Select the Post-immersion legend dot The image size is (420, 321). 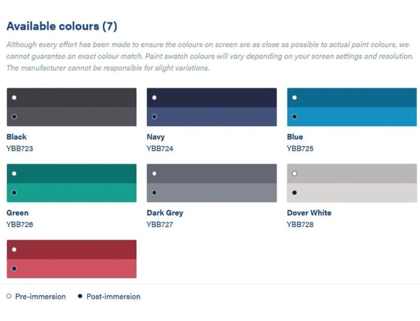[80, 296]
